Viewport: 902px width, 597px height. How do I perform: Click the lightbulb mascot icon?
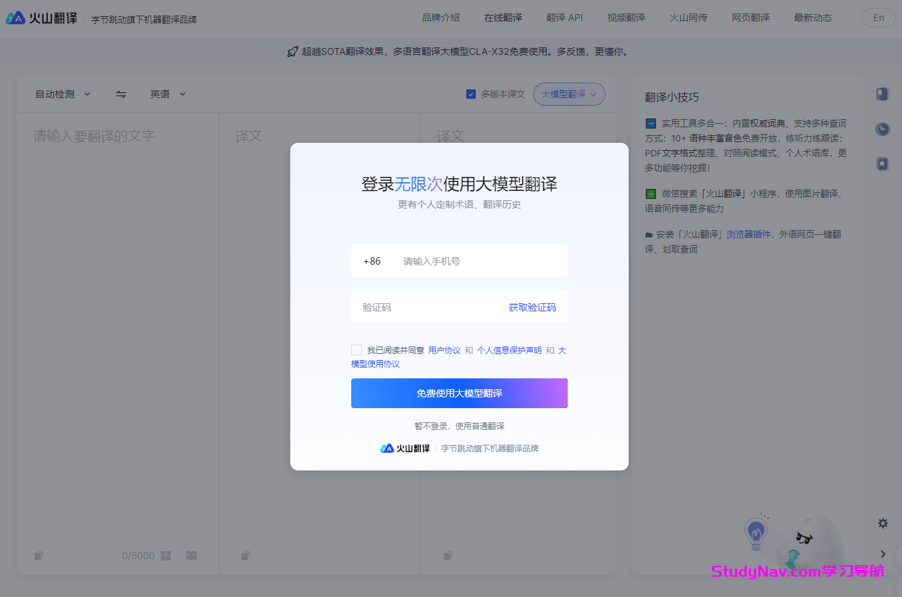(x=756, y=532)
